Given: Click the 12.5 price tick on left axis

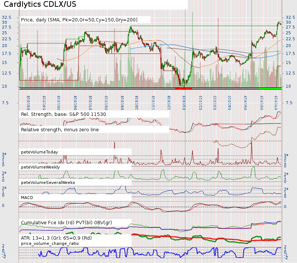Looking at the screenshot, I should [7, 73].
